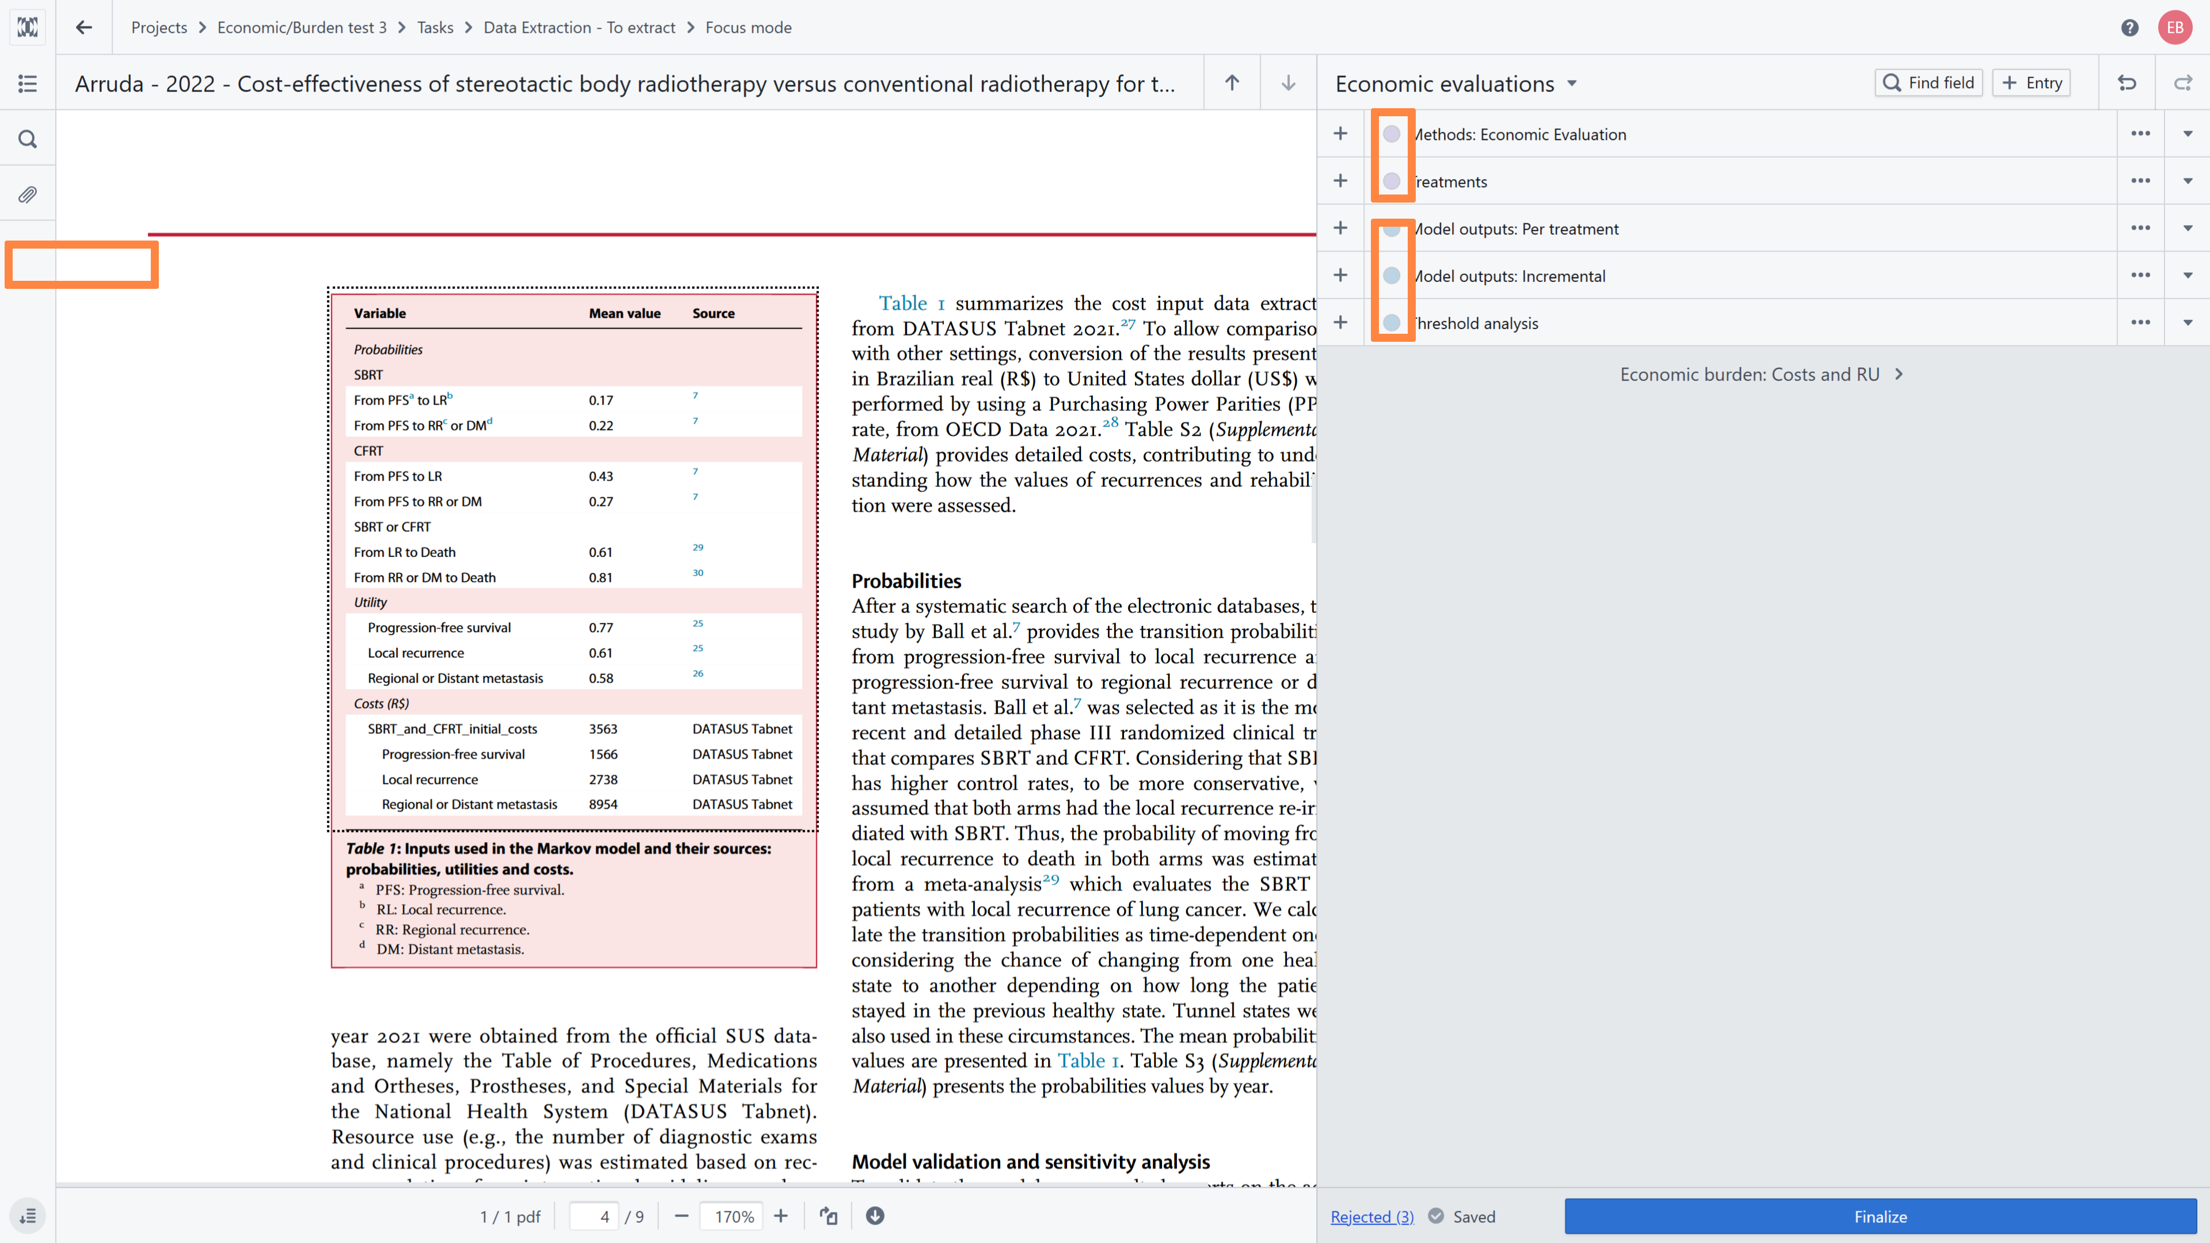This screenshot has height=1243, width=2210.
Task: Open more options for Treatments row
Action: point(2140,181)
